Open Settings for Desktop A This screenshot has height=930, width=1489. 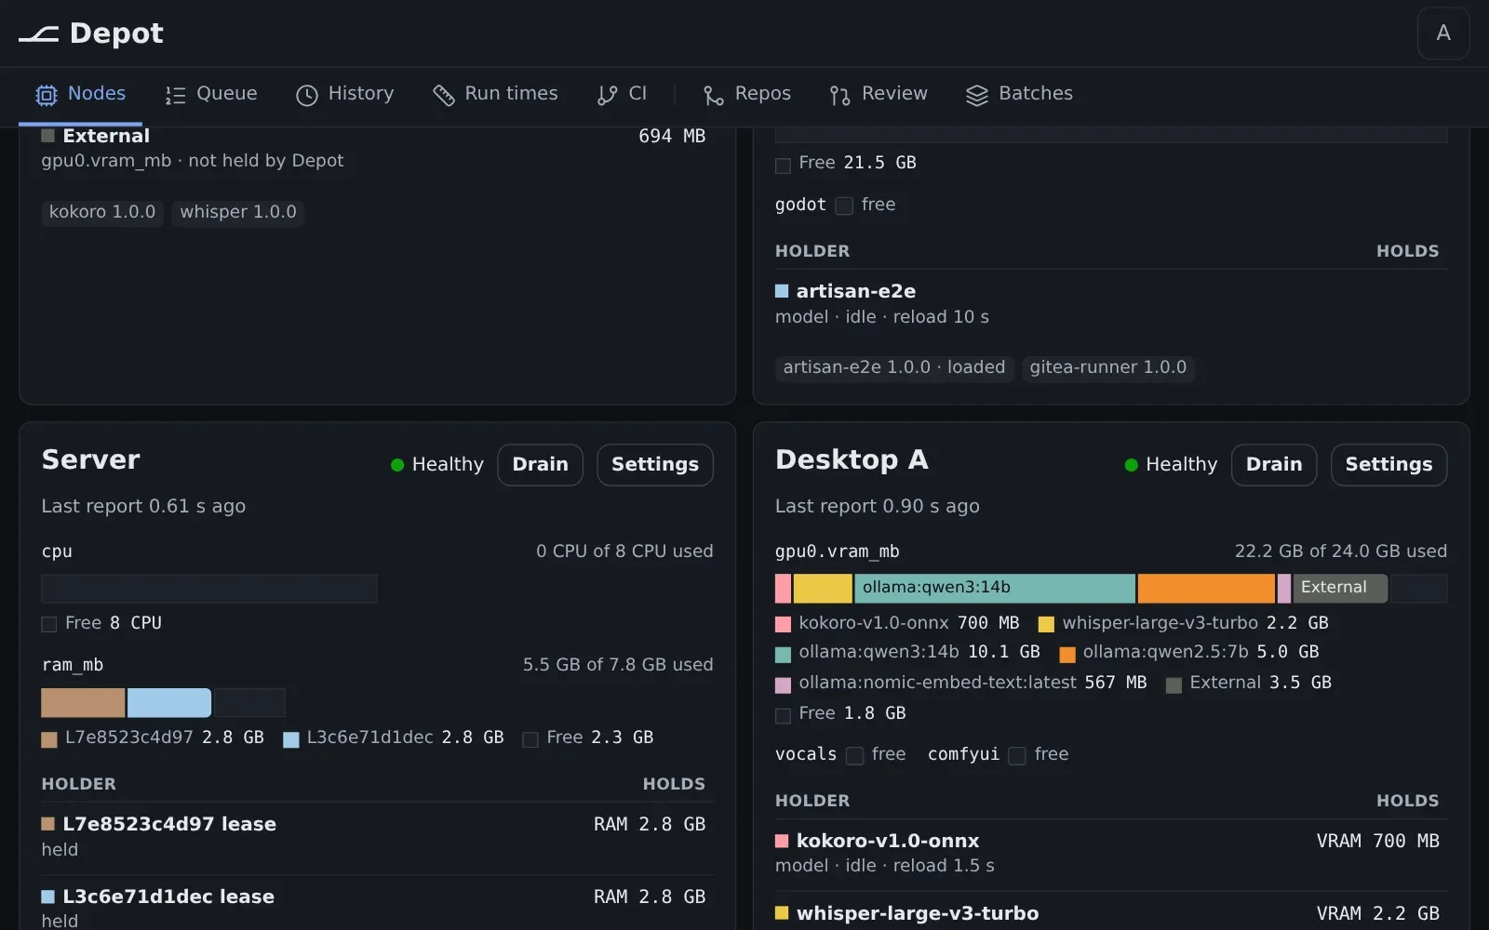pos(1388,464)
